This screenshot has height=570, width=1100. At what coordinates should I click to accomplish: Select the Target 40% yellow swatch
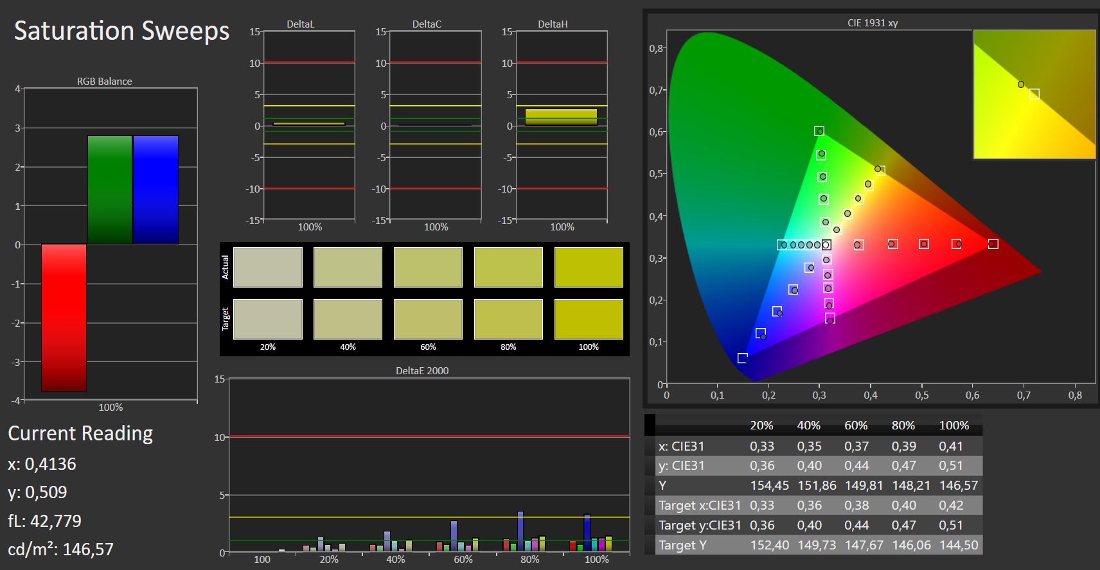348,319
